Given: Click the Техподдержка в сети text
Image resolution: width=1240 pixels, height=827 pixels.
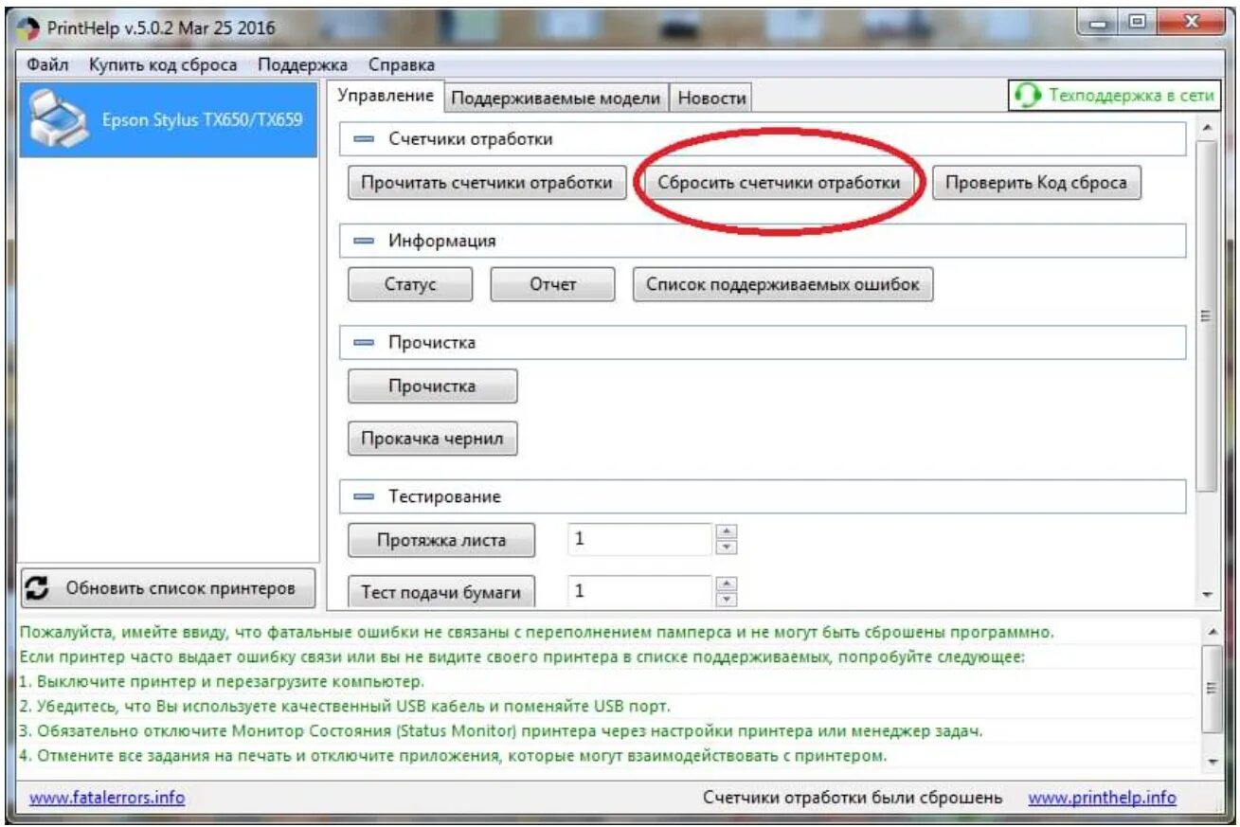Looking at the screenshot, I should [1131, 96].
